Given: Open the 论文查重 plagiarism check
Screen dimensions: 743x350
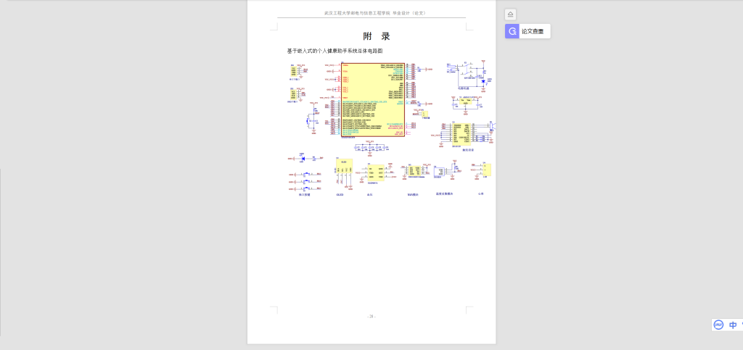Looking at the screenshot, I should (528, 31).
